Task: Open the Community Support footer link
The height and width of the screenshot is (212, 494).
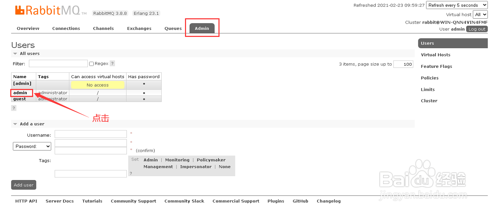Action: pyautogui.click(x=134, y=201)
